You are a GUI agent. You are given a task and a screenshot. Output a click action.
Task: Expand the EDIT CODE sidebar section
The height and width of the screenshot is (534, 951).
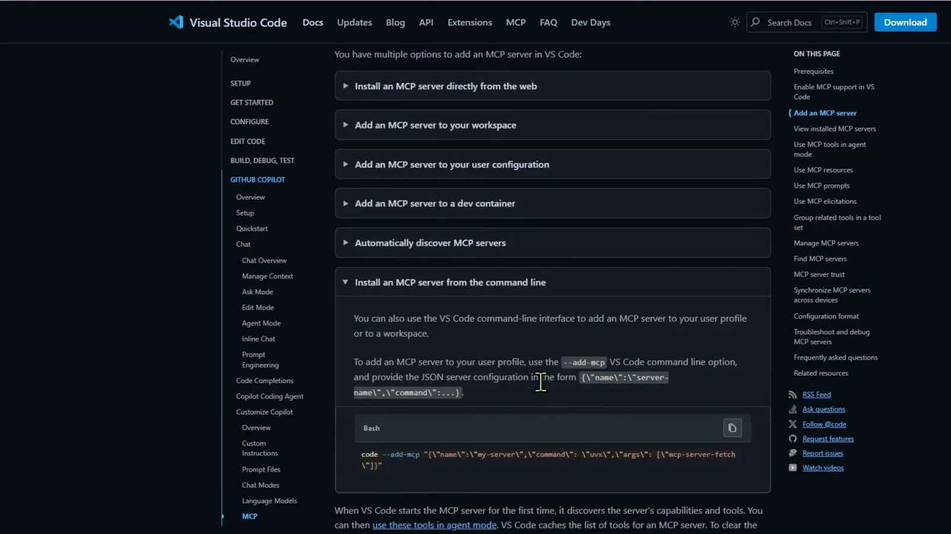pos(248,141)
